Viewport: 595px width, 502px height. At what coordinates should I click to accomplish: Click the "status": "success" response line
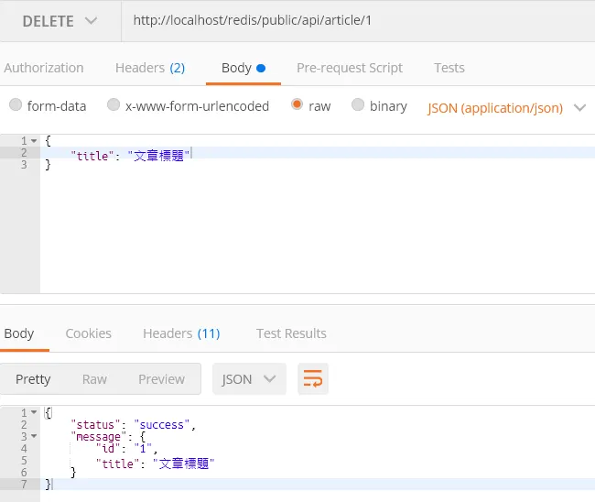coord(133,424)
